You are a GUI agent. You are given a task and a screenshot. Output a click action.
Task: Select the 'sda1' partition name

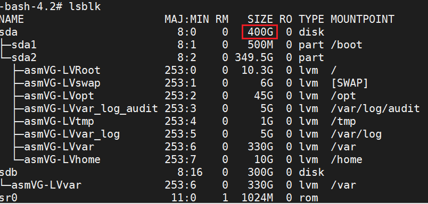[x=24, y=45]
